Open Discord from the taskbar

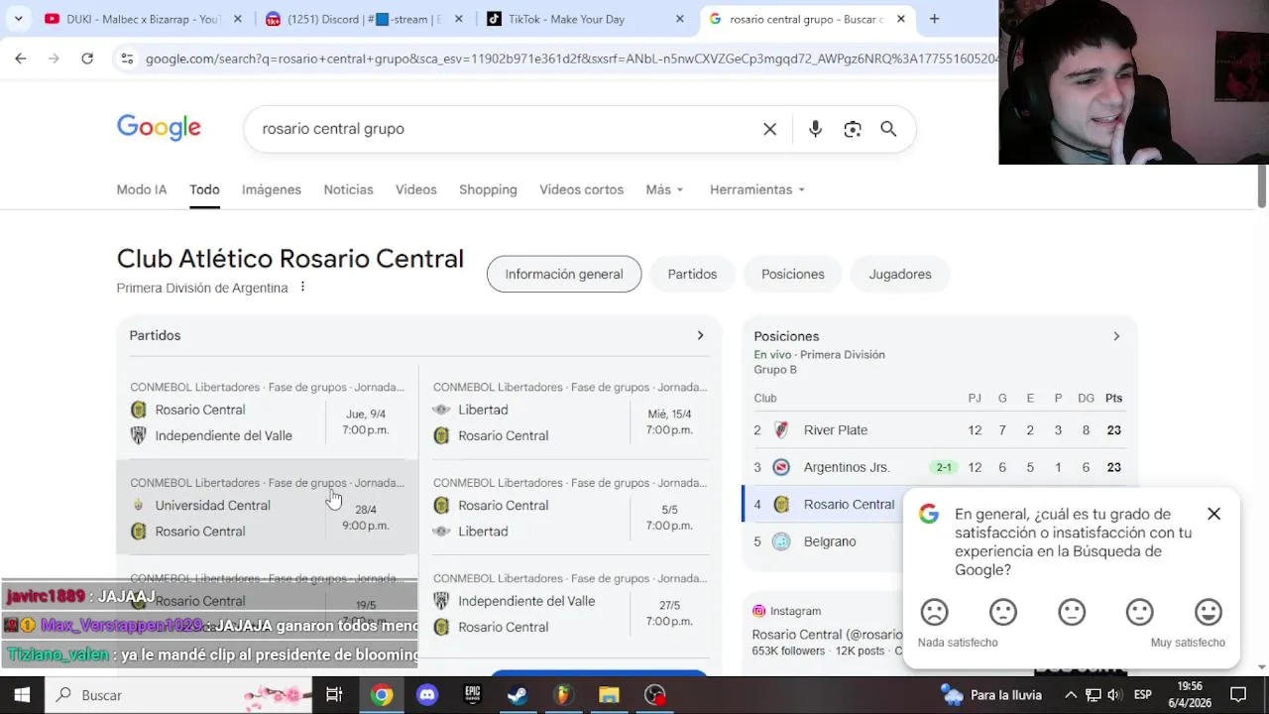coord(427,695)
